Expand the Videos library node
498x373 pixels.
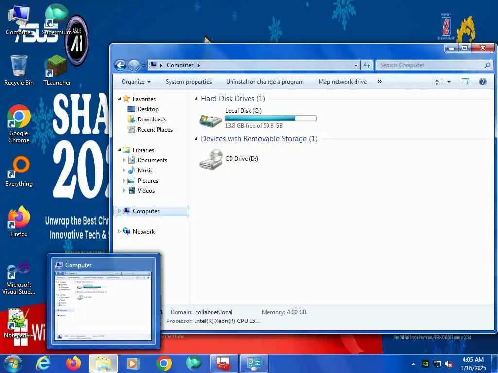124,190
